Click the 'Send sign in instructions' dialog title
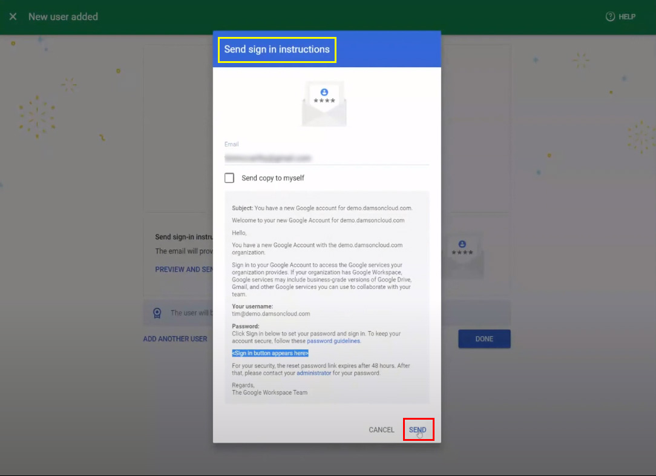The height and width of the screenshot is (476, 656). click(x=277, y=50)
